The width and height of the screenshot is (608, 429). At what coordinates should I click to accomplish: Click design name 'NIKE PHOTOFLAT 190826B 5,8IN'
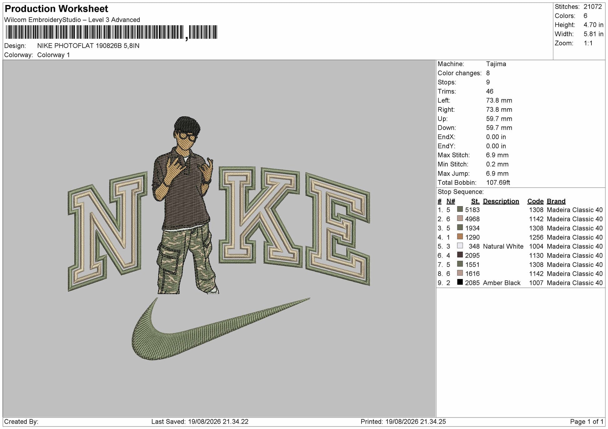pyautogui.click(x=88, y=46)
